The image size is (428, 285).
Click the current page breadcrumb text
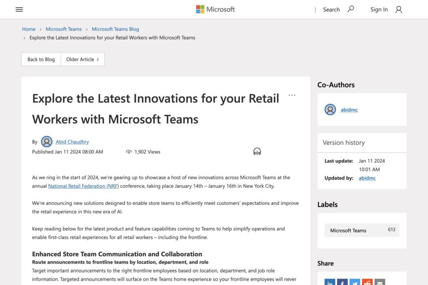click(x=112, y=37)
